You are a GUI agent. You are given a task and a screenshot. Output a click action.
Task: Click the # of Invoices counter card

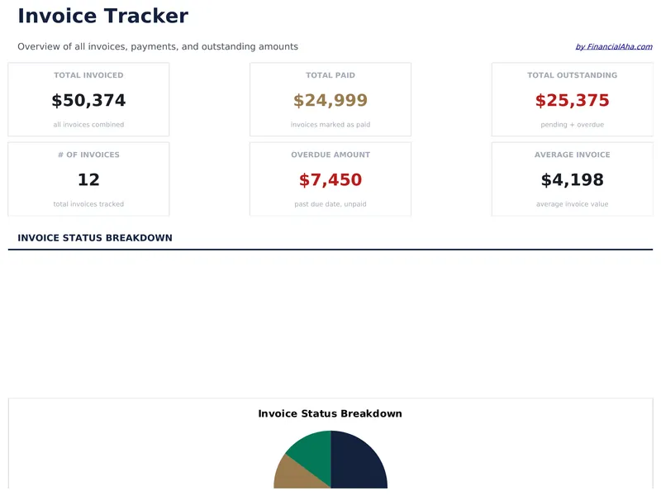[88, 179]
